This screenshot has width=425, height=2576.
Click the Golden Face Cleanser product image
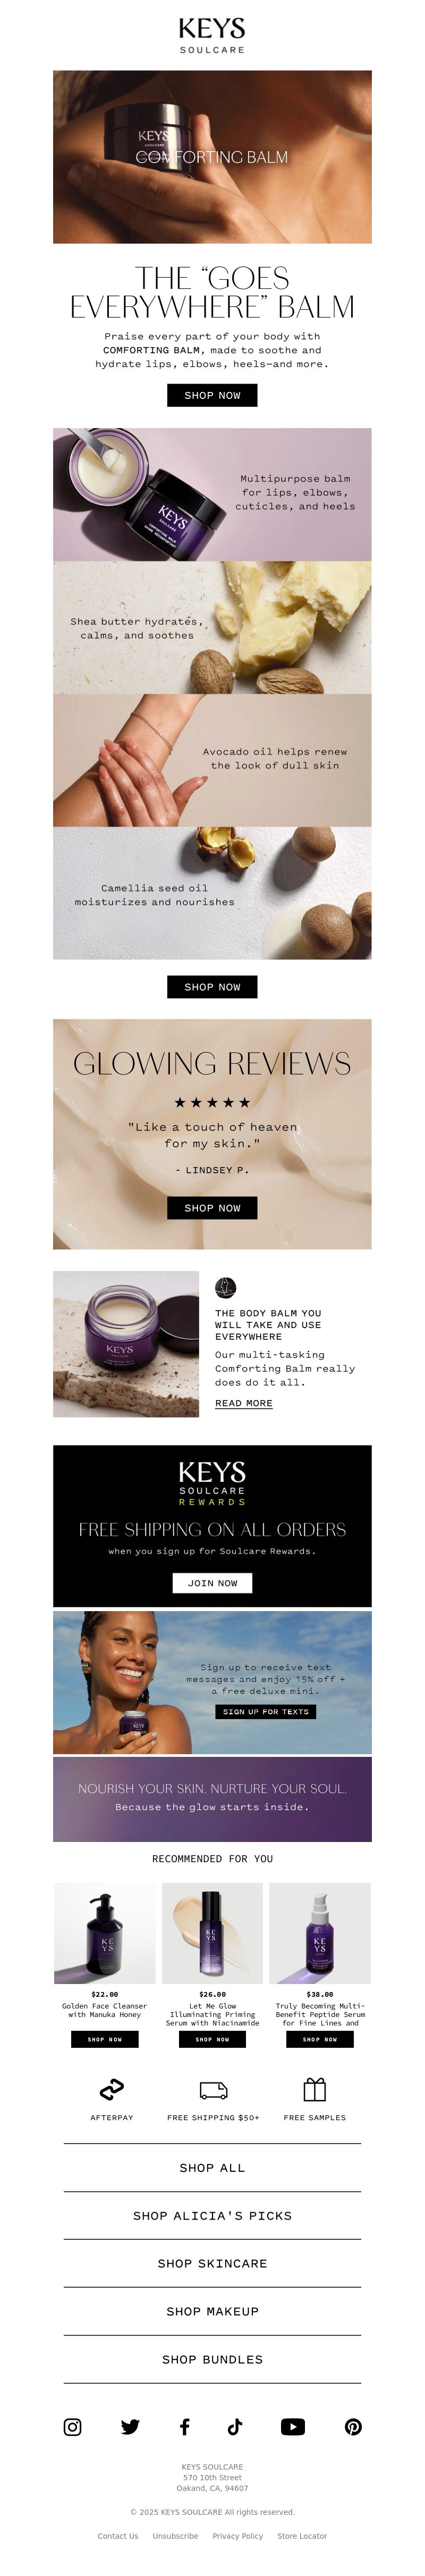(x=105, y=1933)
